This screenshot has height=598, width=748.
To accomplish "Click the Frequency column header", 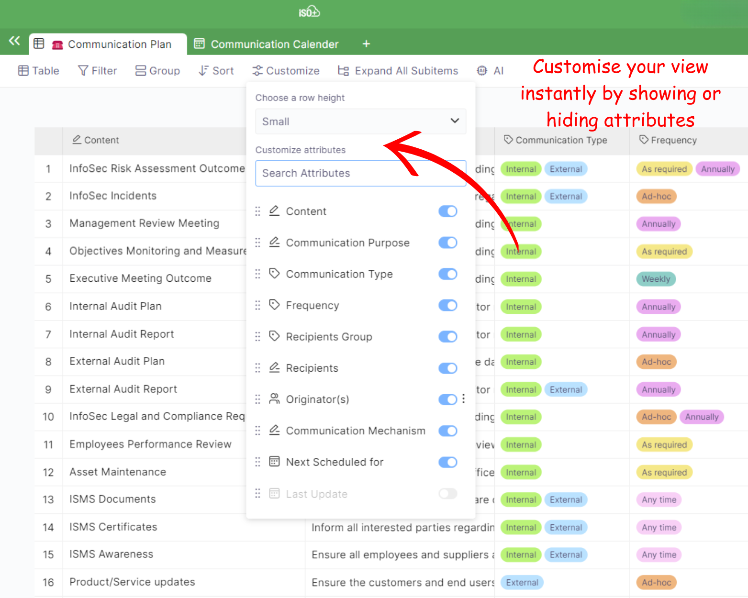I will 673,140.
